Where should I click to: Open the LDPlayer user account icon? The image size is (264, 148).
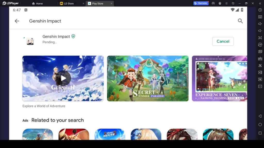coord(220,3)
